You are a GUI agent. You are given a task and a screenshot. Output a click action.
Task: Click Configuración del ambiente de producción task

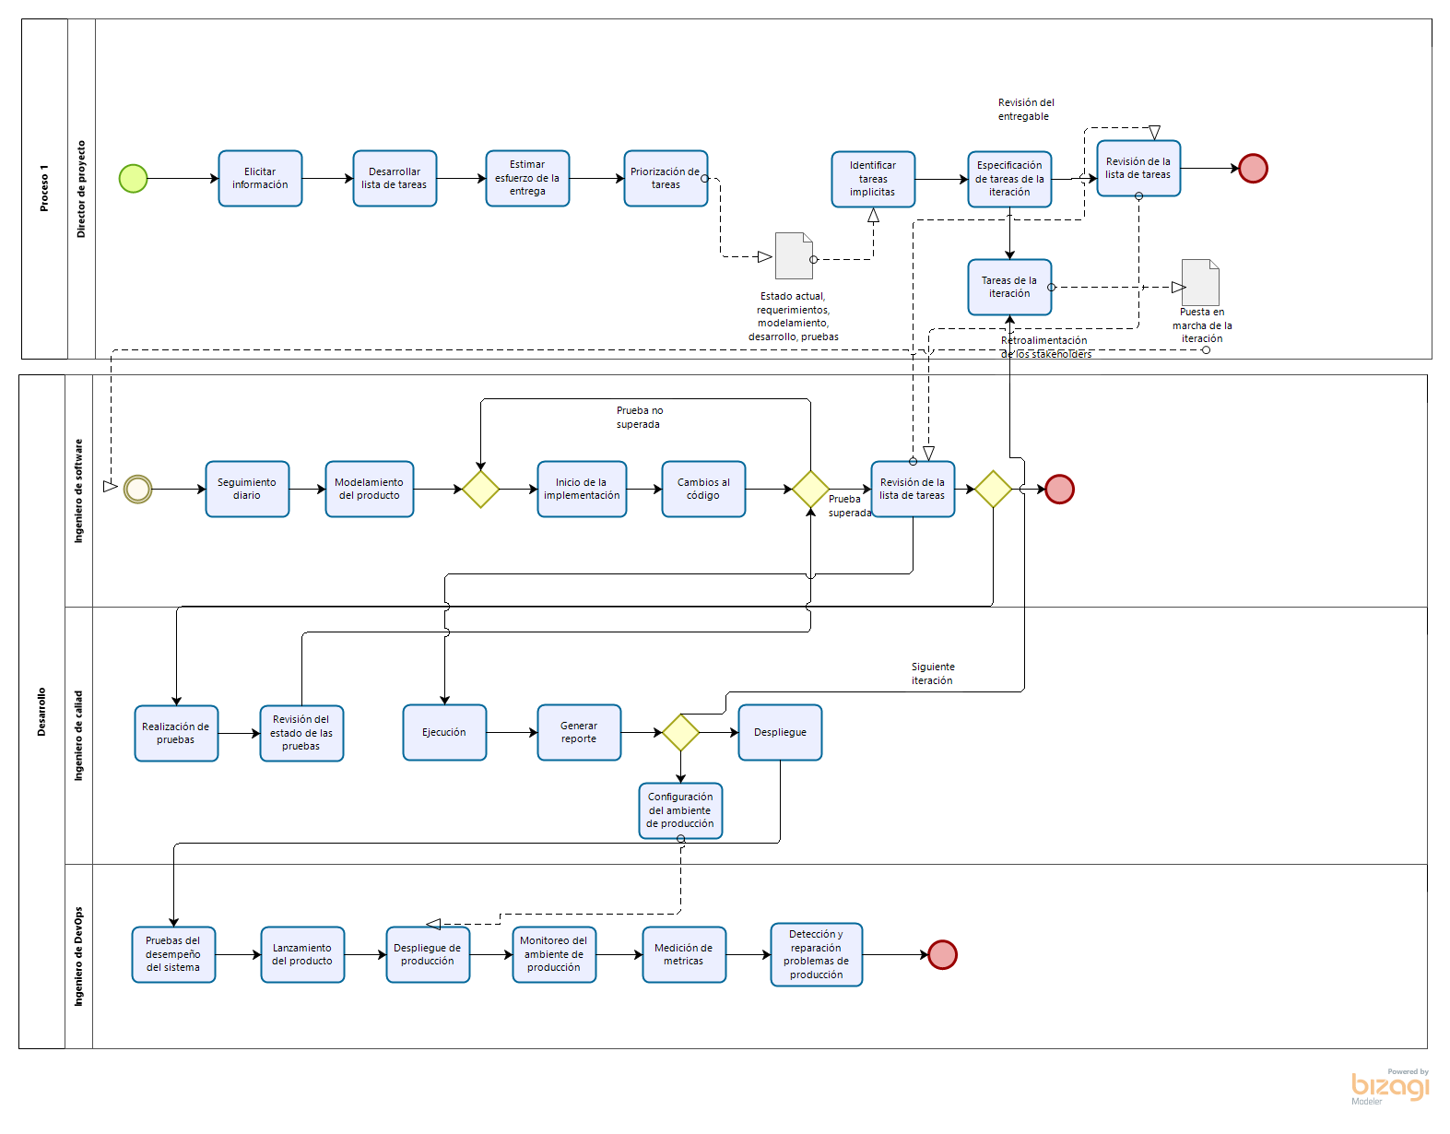tap(680, 810)
